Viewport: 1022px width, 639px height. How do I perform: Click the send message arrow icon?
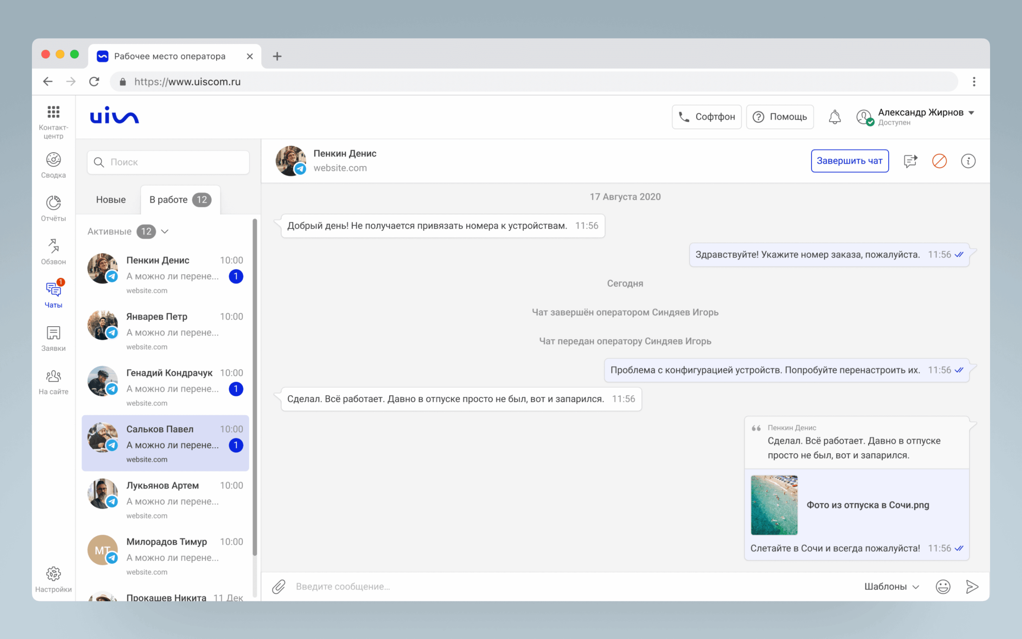click(972, 587)
